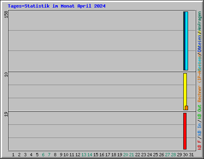
Task: Click day 24 on the x-axis
Action: [x=149, y=155]
